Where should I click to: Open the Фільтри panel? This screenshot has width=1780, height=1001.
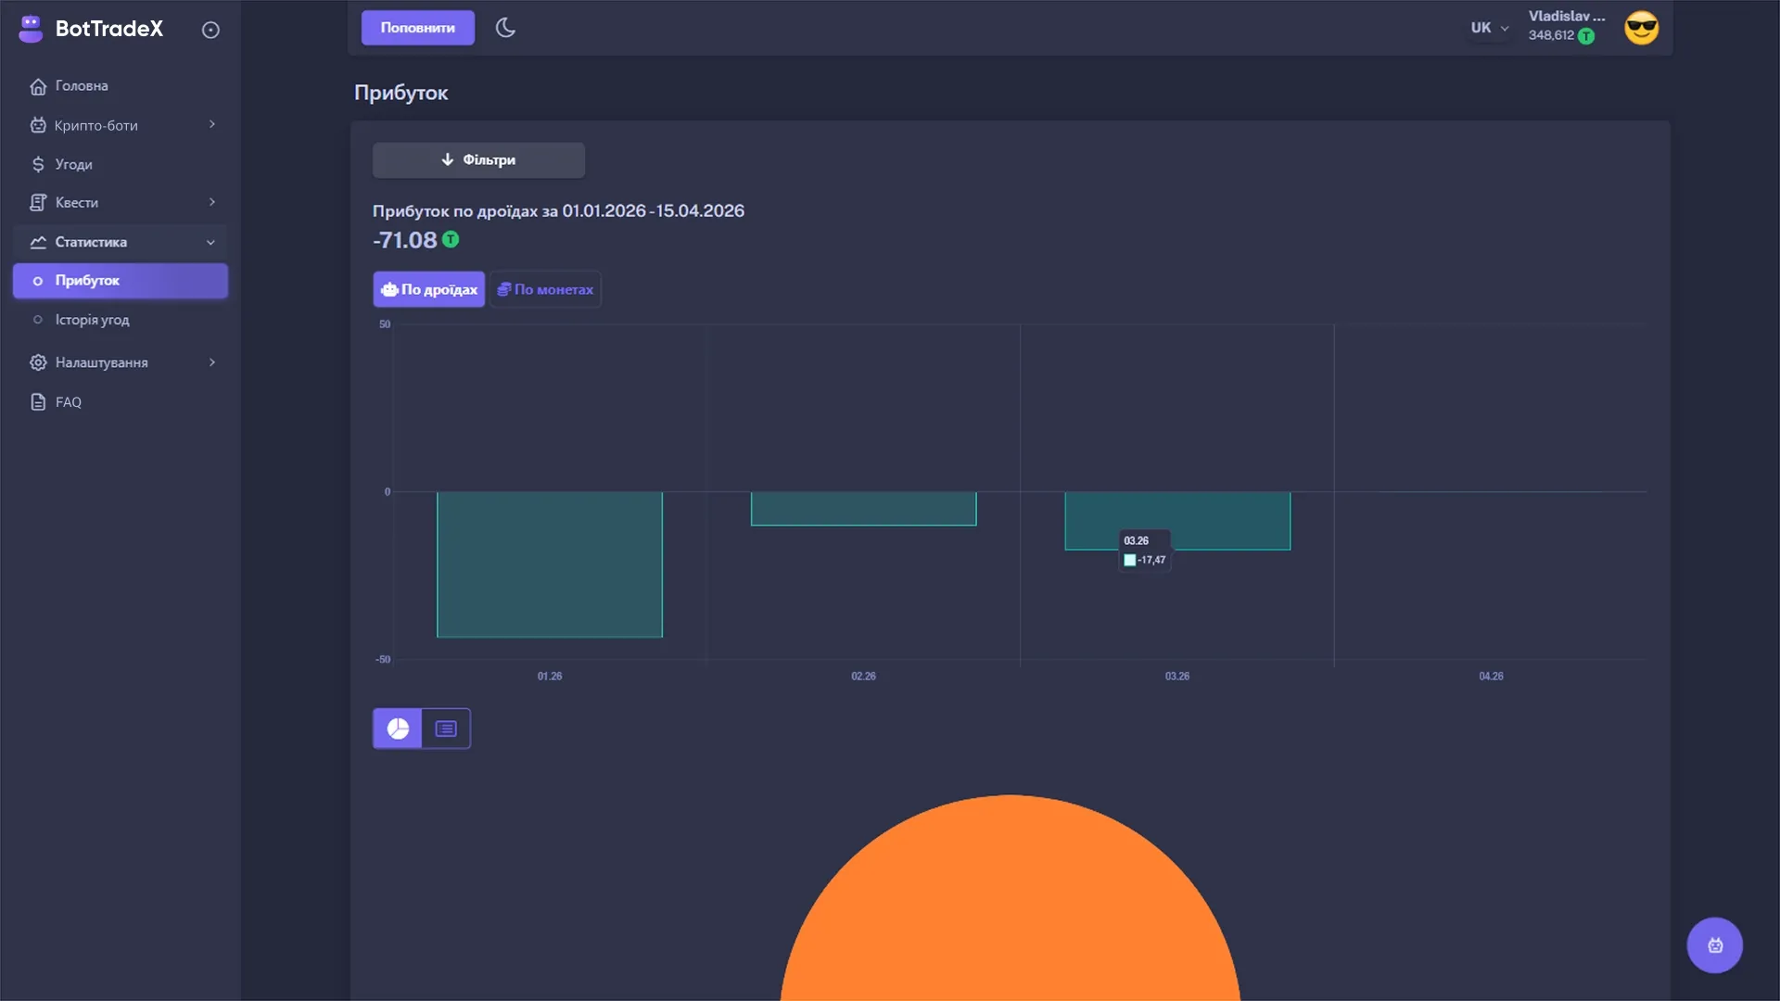tap(478, 159)
